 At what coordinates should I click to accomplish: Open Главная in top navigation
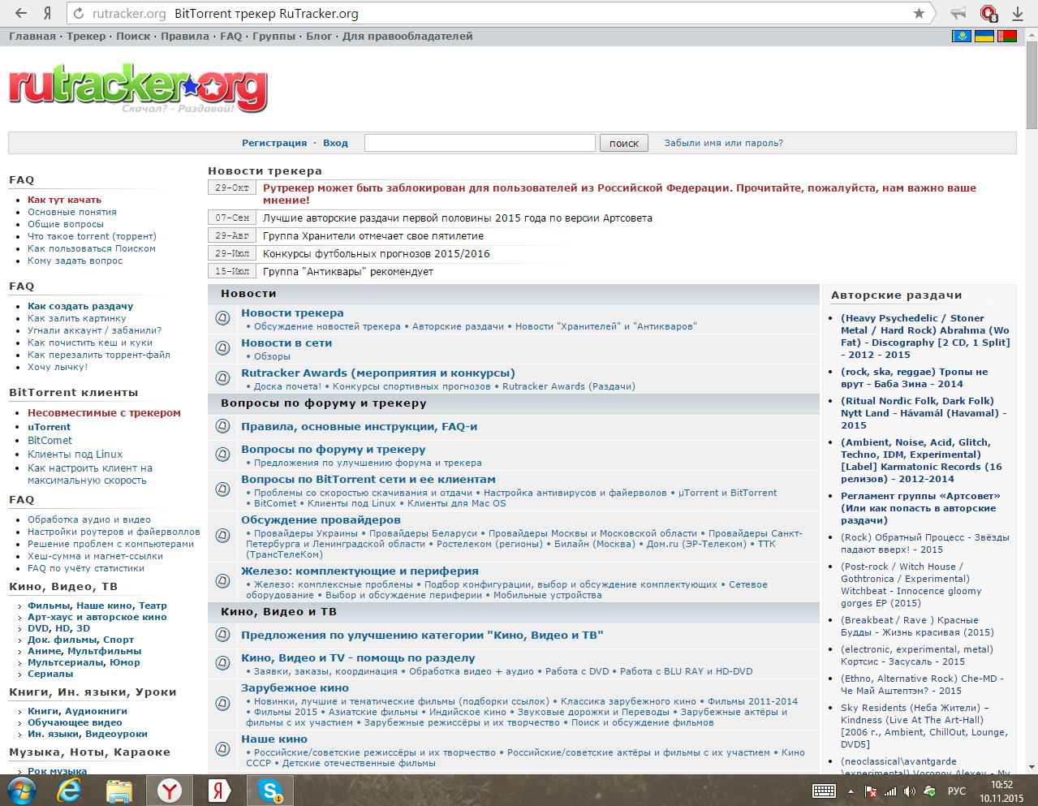click(x=32, y=37)
